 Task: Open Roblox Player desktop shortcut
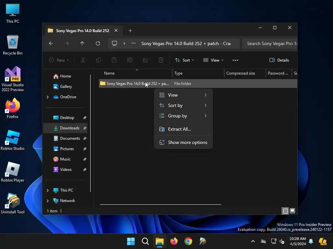click(13, 172)
